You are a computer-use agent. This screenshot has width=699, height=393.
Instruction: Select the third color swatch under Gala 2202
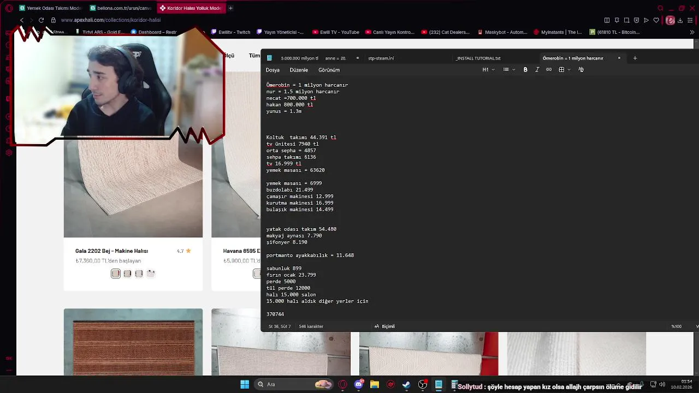pos(139,273)
